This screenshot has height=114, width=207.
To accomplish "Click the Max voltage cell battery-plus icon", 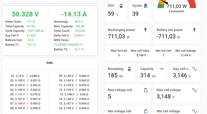I will pos(145,90).
